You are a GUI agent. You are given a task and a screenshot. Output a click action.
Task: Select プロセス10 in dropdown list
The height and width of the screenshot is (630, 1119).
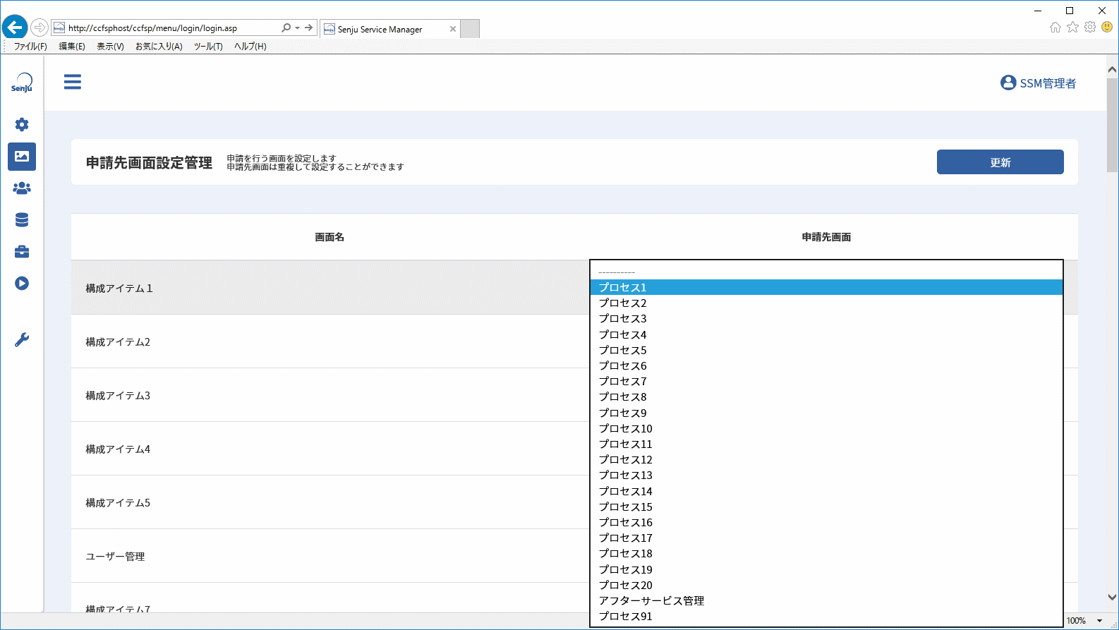coord(826,428)
